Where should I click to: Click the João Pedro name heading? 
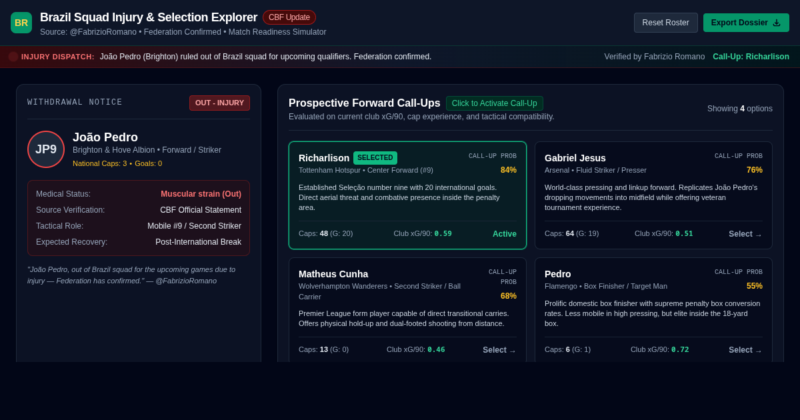coord(105,137)
